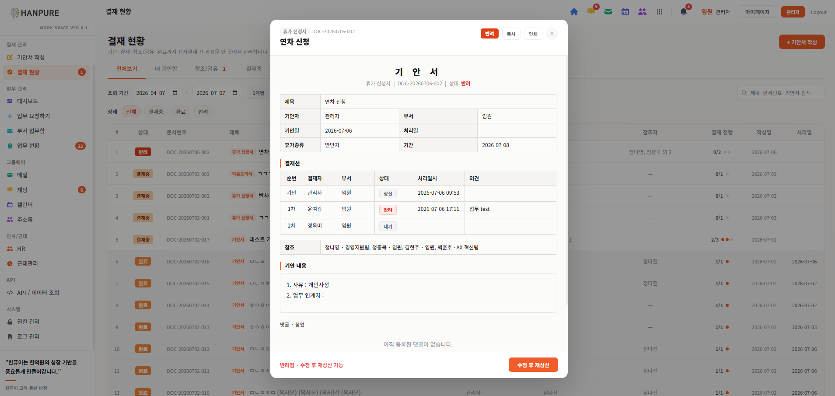835x396 pixels.
Task: Click 인쇄 button in dialog
Action: pyautogui.click(x=533, y=34)
